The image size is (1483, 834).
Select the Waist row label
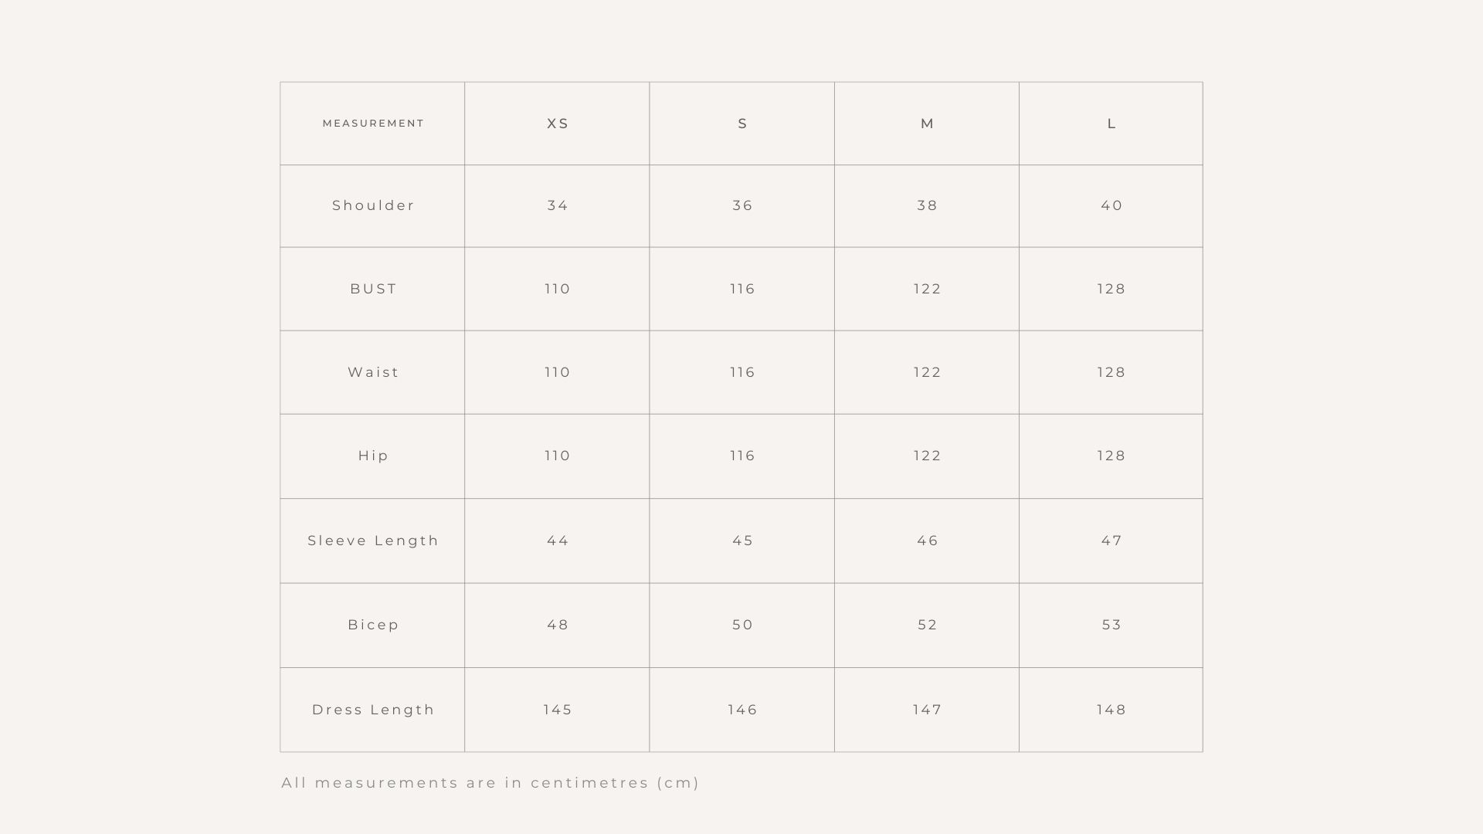pyautogui.click(x=373, y=372)
